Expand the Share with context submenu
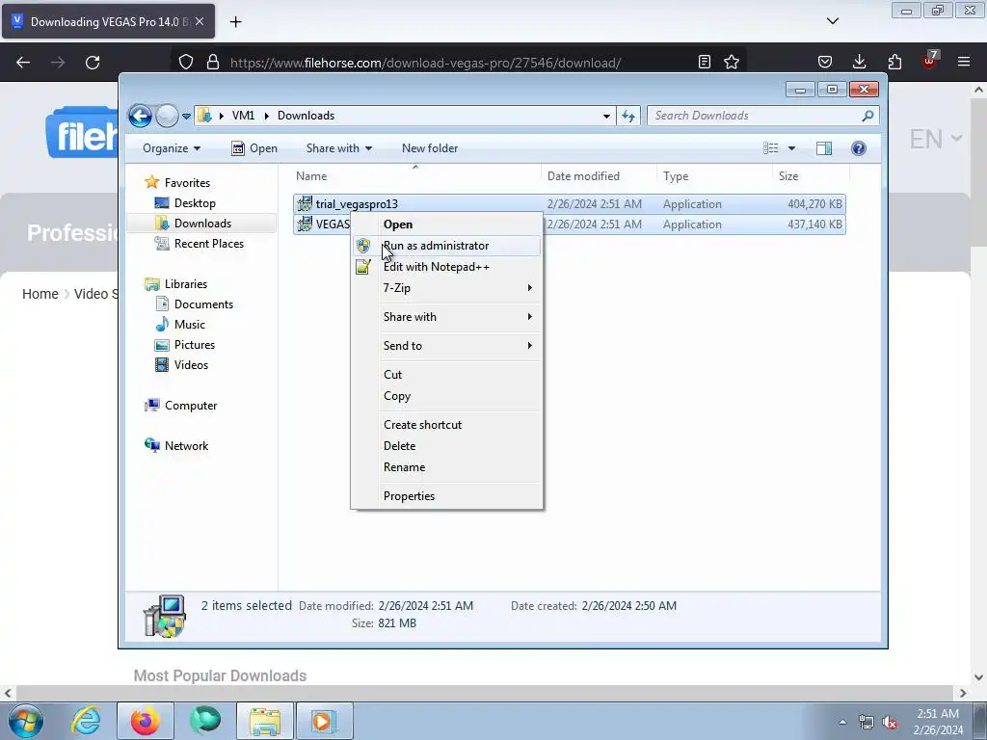987x740 pixels. tap(446, 317)
